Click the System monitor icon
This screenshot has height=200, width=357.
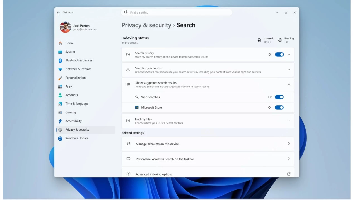click(x=60, y=52)
